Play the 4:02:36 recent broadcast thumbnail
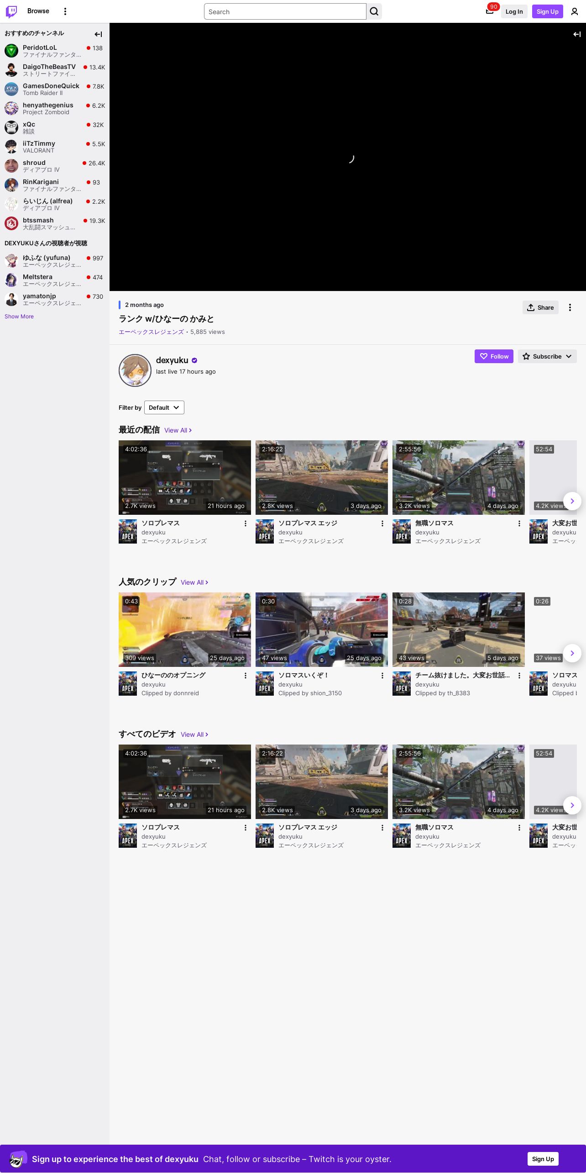This screenshot has height=1173, width=586. tap(185, 477)
